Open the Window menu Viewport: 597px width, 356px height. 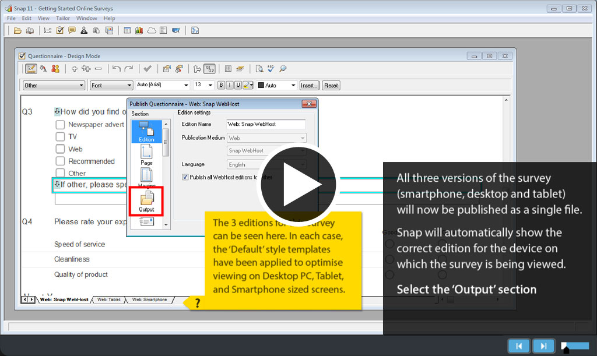[x=86, y=18]
